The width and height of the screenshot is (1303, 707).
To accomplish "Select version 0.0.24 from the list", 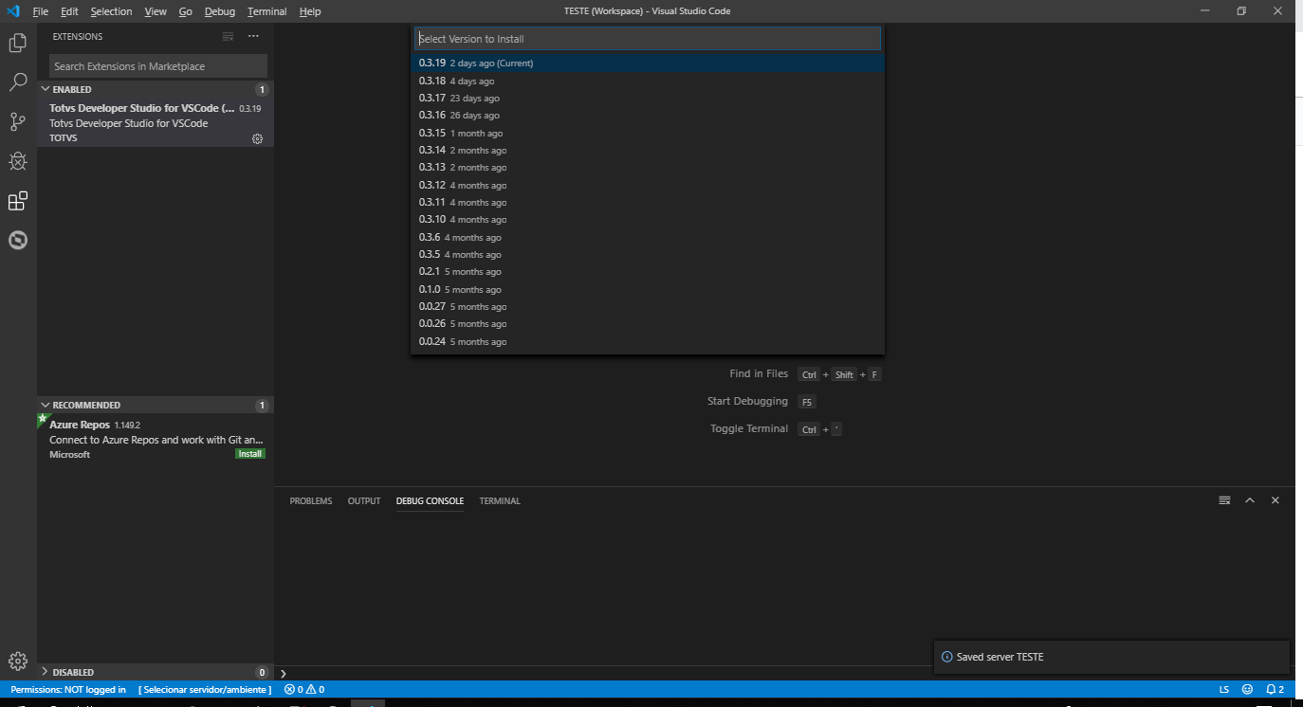I will tap(648, 341).
